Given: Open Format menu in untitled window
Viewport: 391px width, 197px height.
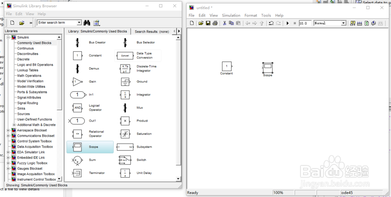Looking at the screenshot, I should [251, 16].
